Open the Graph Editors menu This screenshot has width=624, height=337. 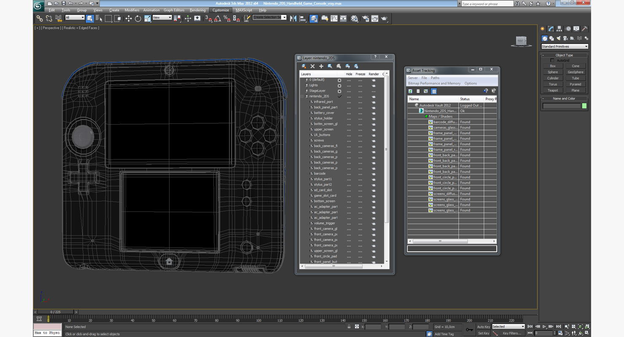pyautogui.click(x=174, y=10)
